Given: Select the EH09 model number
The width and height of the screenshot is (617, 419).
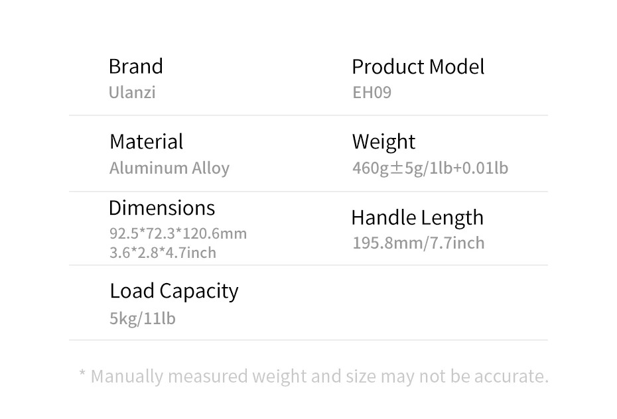Looking at the screenshot, I should 372,92.
